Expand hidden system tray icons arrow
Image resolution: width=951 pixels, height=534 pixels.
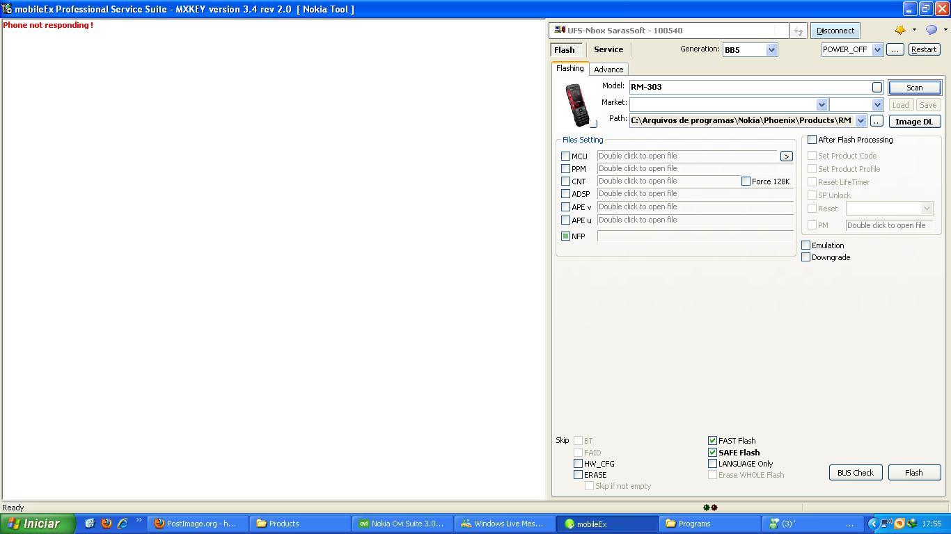coord(873,524)
